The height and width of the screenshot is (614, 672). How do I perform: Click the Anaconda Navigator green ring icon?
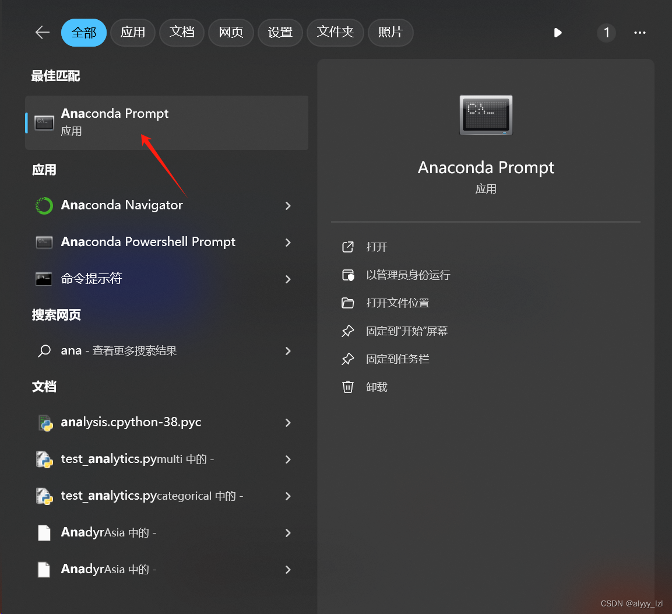click(44, 206)
